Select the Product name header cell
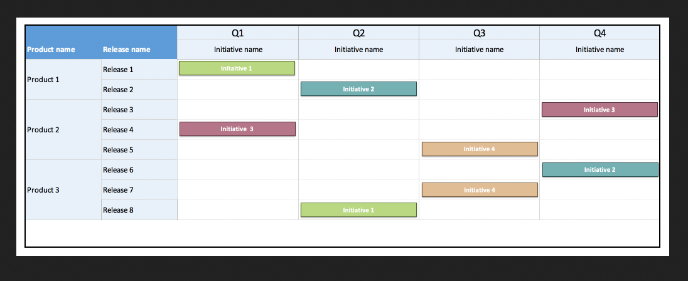Image resolution: width=688 pixels, height=281 pixels. (x=63, y=43)
